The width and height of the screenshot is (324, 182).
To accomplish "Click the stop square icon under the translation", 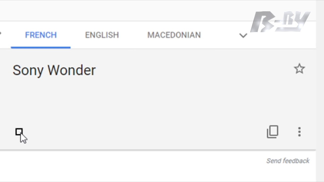I will [x=19, y=132].
